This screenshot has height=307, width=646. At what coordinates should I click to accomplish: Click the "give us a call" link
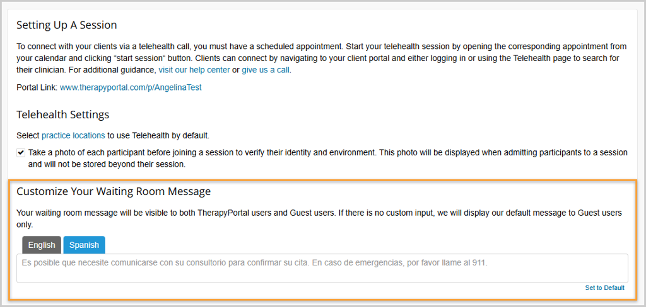tap(265, 70)
